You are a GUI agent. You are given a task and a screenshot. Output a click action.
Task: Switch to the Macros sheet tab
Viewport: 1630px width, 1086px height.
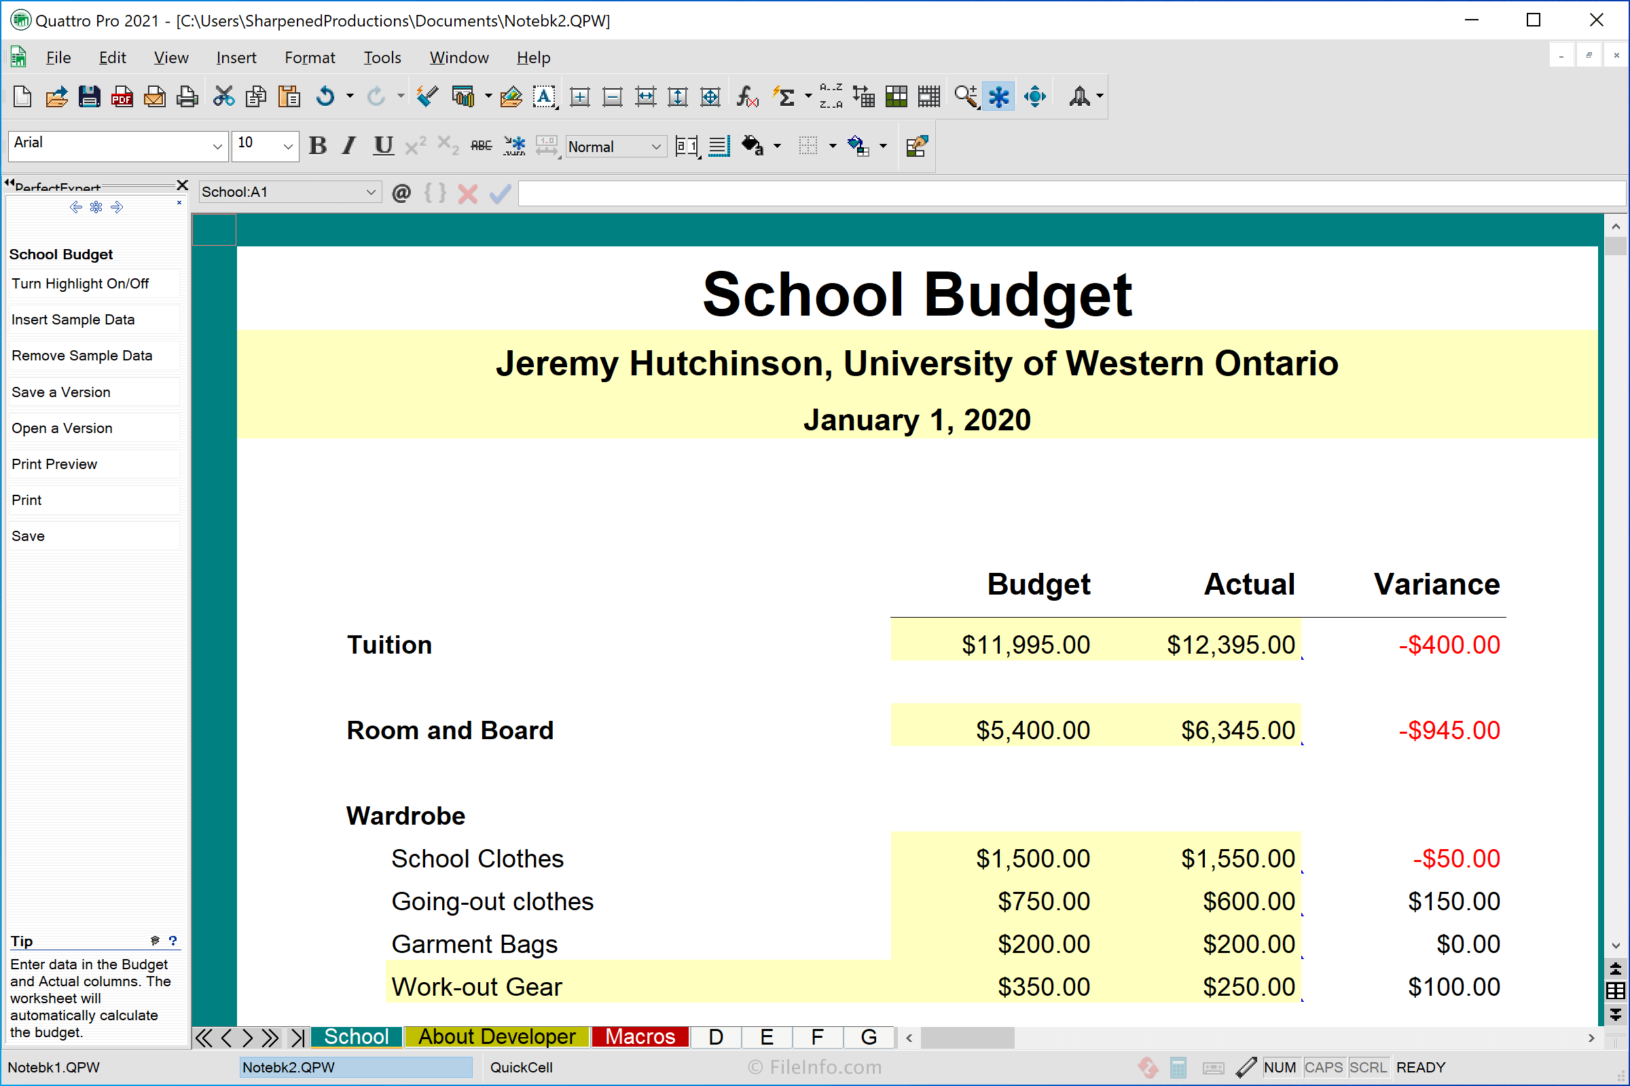[640, 1037]
